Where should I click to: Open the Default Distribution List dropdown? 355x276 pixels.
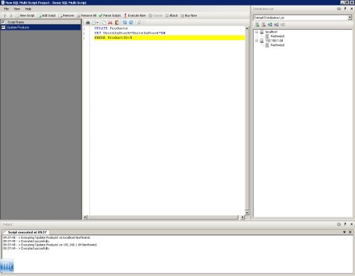pos(349,17)
